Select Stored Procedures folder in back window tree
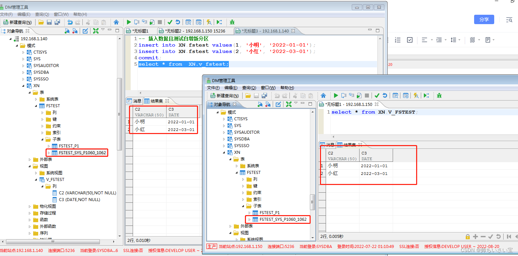Image resolution: width=518 pixels, height=256 pixels. (x=45, y=213)
